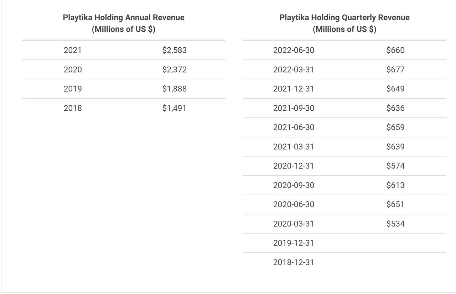Select the 2021 annual revenue row
The width and height of the screenshot is (456, 294).
[x=124, y=50]
